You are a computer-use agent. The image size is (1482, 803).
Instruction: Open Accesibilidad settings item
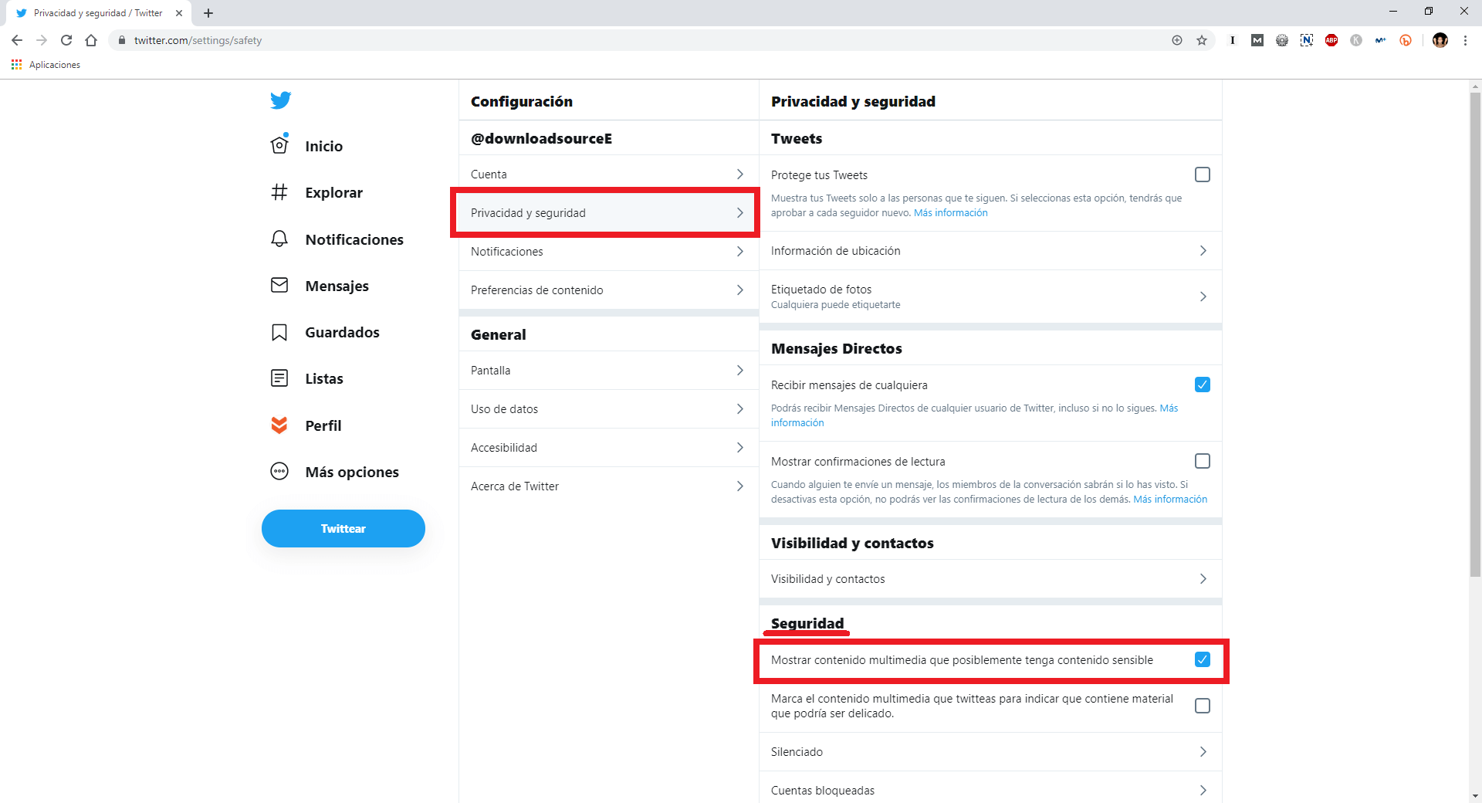(608, 448)
